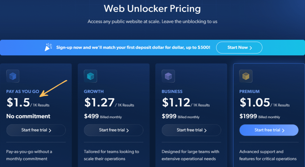Click the party popper icon in the banner
This screenshot has height=167, width=305.
click(x=48, y=47)
